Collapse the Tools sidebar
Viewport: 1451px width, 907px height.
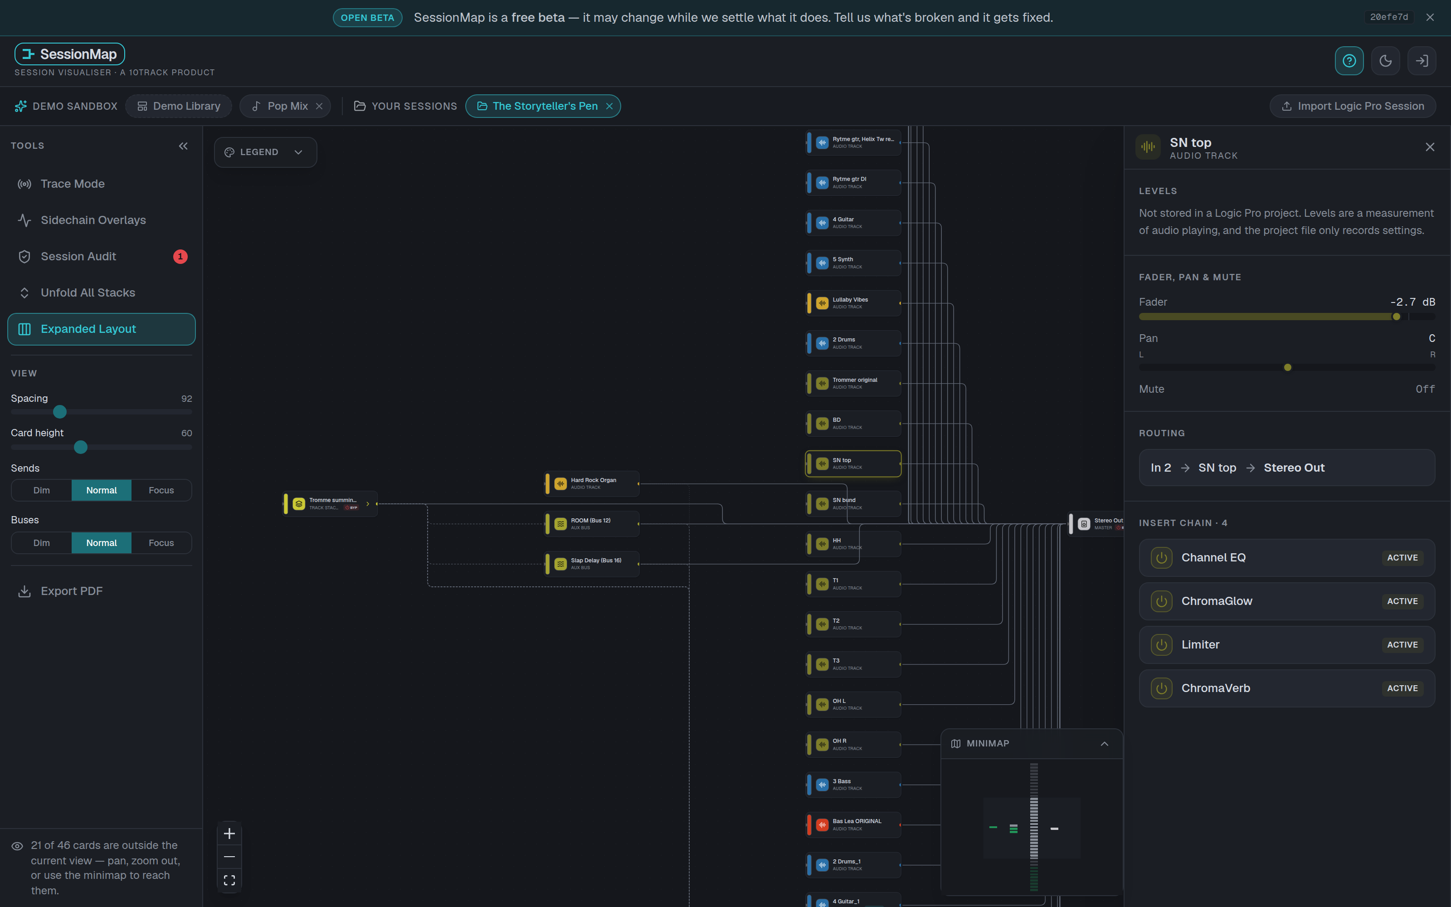[184, 146]
